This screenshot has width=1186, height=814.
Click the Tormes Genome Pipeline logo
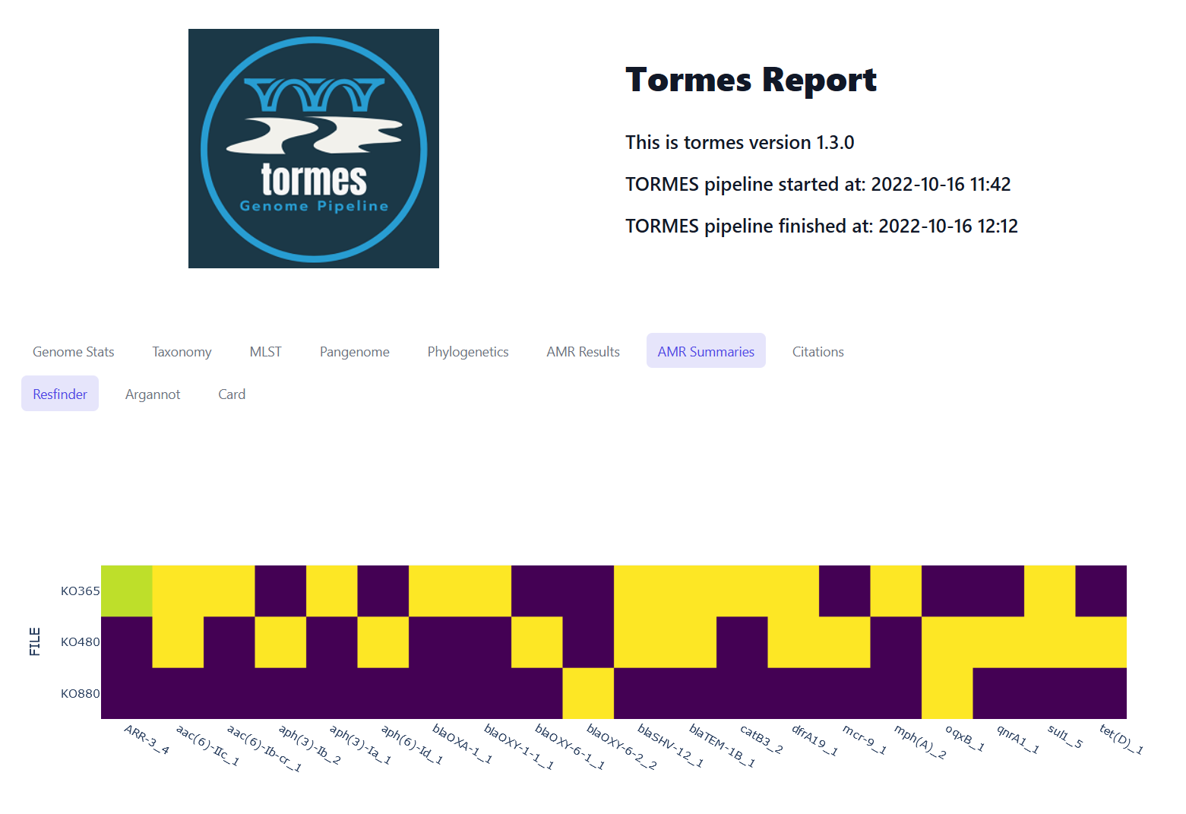click(313, 148)
